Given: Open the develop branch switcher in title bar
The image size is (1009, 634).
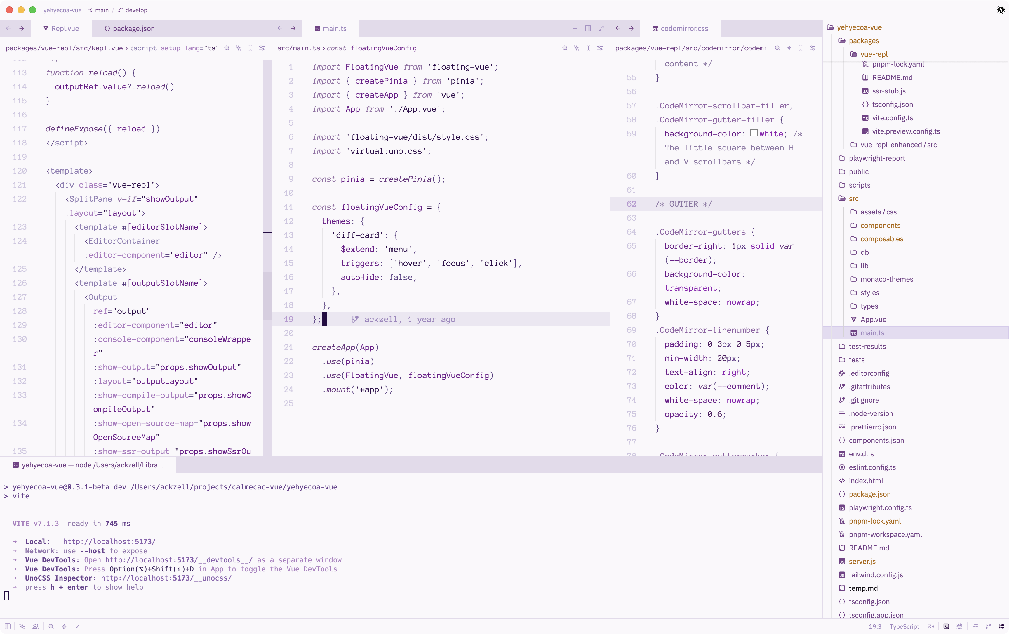Looking at the screenshot, I should pyautogui.click(x=133, y=10).
